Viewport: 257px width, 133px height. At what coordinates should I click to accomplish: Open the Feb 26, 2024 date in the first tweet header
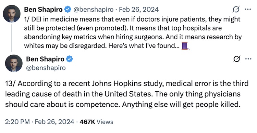[x=139, y=10]
